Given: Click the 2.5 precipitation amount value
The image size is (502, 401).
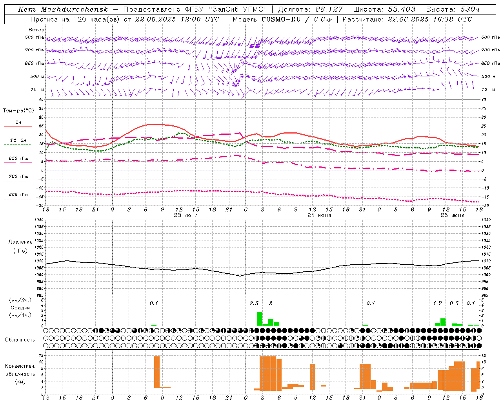Looking at the screenshot, I should pos(254,303).
